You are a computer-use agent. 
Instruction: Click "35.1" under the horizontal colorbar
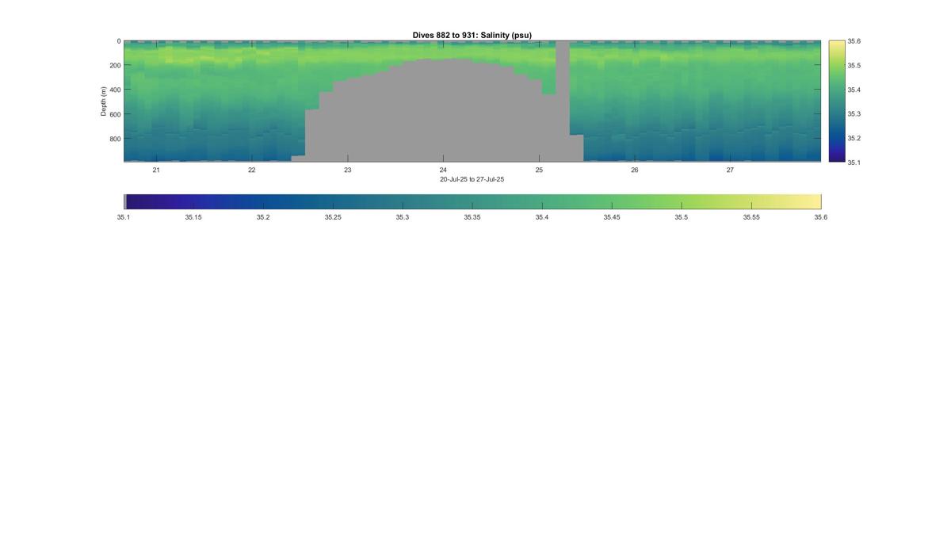coord(124,216)
